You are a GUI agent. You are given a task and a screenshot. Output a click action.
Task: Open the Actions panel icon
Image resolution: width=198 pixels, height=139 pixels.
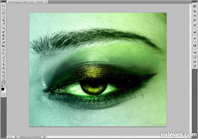[x=195, y=25]
